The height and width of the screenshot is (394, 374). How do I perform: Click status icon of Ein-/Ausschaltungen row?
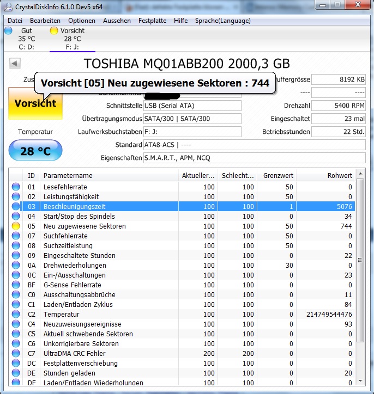click(16, 275)
